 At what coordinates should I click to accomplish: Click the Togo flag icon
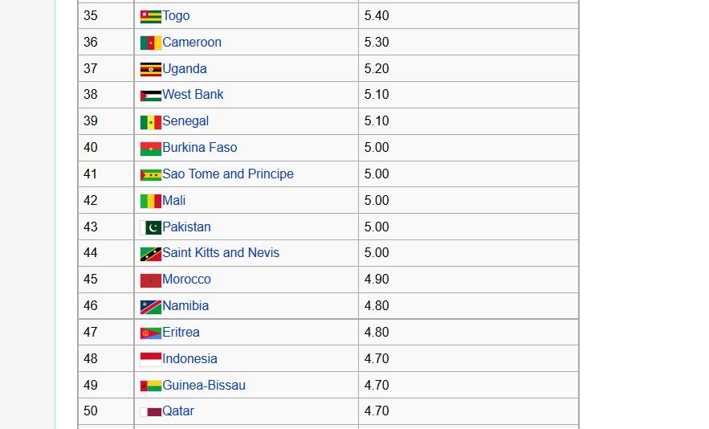click(x=150, y=16)
